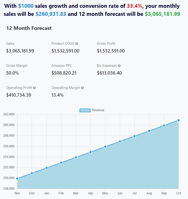Click the 12 Month Forecast heading
Image resolution: width=188 pixels, height=199 pixels.
29,28
